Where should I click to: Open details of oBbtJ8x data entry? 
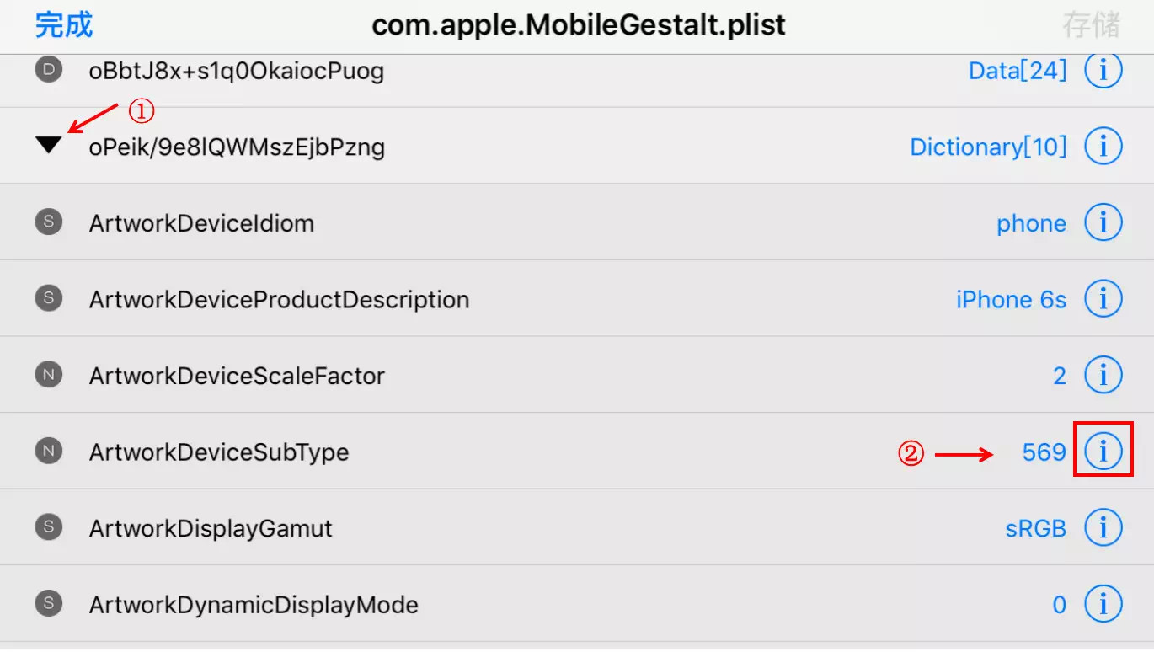[1103, 71]
